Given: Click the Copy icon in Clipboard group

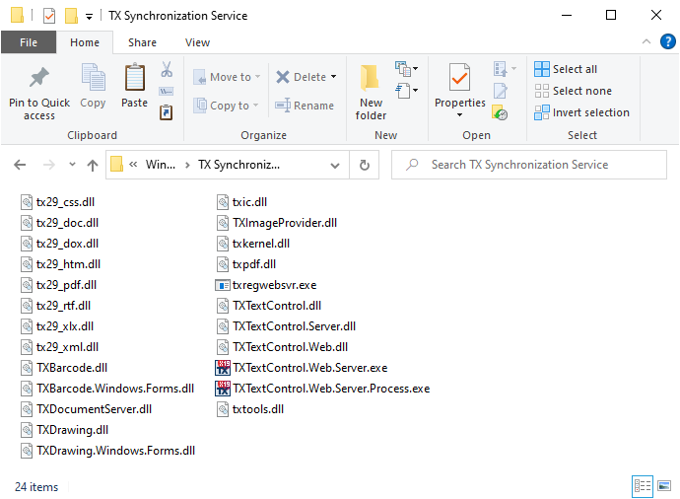Looking at the screenshot, I should 93,77.
